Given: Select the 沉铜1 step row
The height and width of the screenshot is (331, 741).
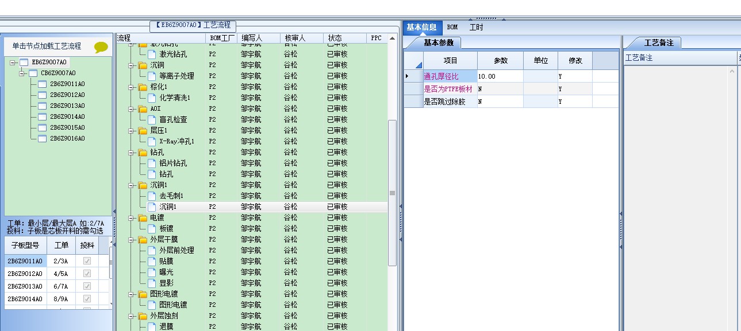Looking at the screenshot, I should [x=252, y=207].
